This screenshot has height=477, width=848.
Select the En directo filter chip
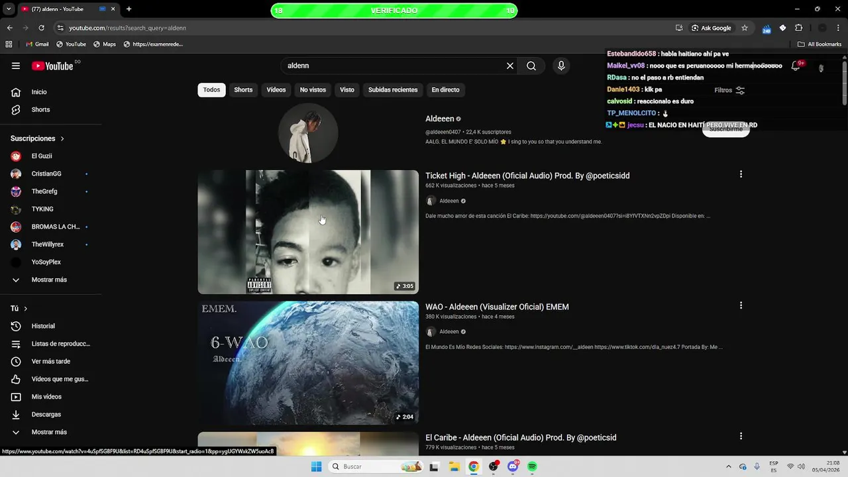(445, 90)
